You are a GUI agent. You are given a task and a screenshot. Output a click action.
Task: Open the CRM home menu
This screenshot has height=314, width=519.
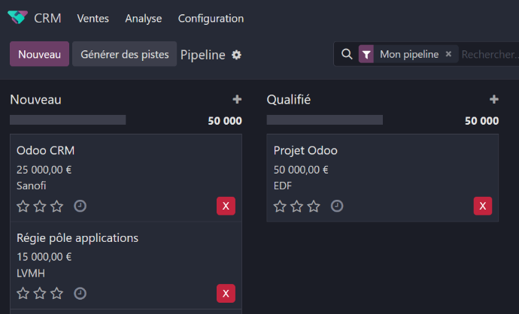click(47, 19)
